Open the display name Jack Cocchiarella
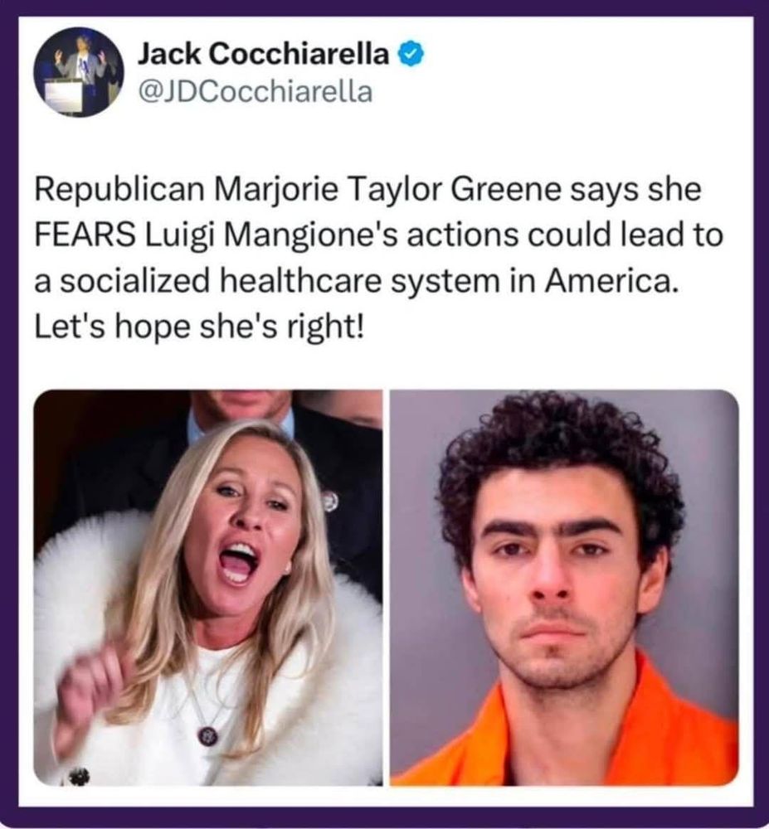This screenshot has height=829, width=769. 264,54
